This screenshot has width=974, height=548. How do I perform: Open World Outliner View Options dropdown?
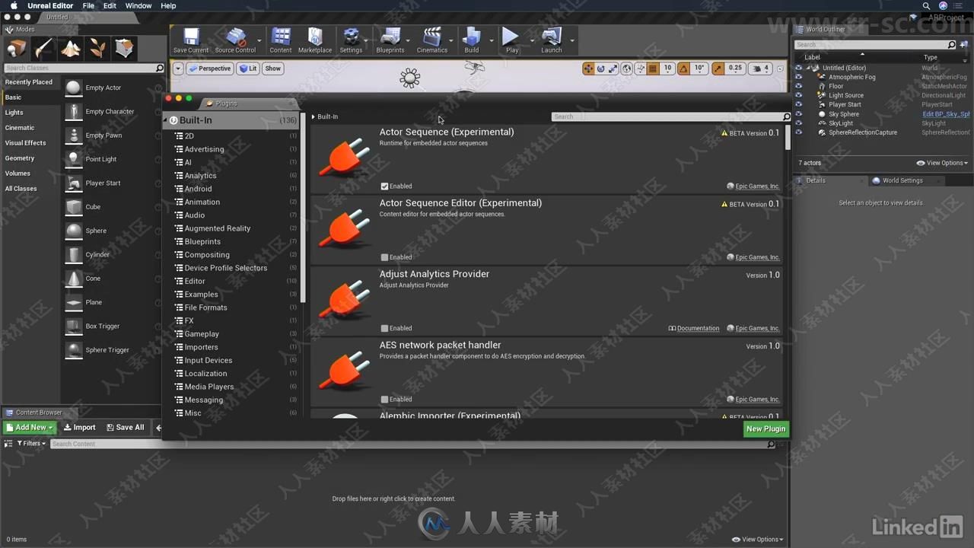tap(942, 163)
